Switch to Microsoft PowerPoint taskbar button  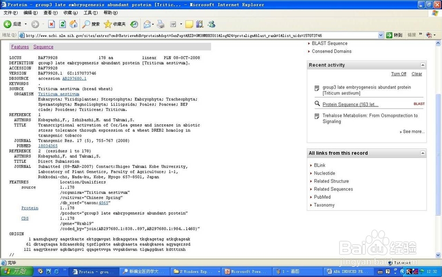click(246, 272)
